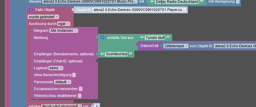Click the Meldung label on telegram block
Image resolution: width=256 pixels, height=107 pixels.
point(41,37)
